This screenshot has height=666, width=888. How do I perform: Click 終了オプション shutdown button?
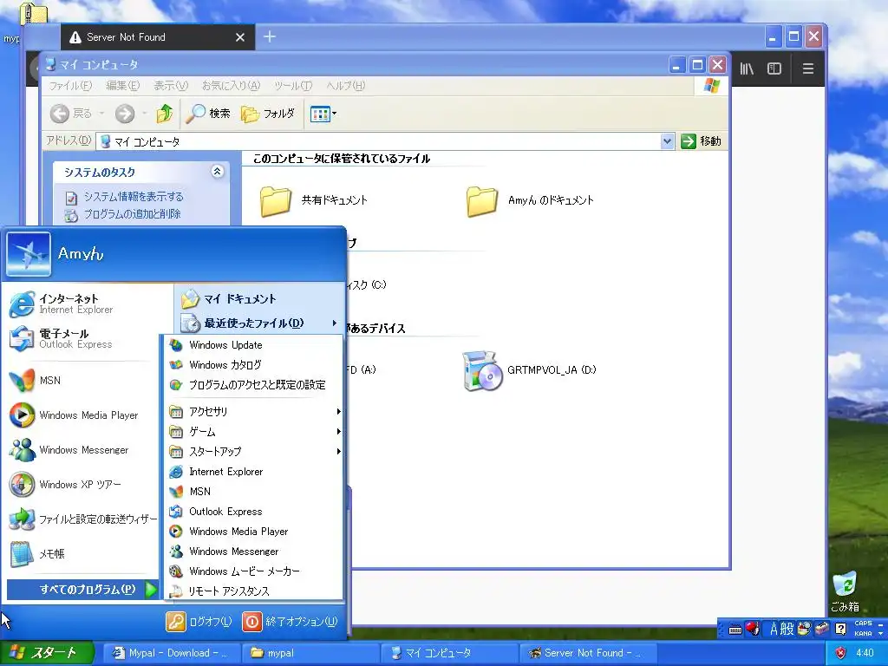(x=291, y=621)
